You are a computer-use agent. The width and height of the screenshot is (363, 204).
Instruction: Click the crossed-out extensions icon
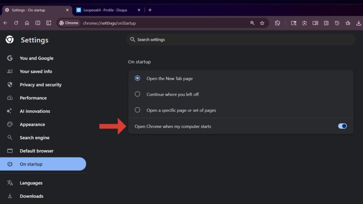coord(277,23)
